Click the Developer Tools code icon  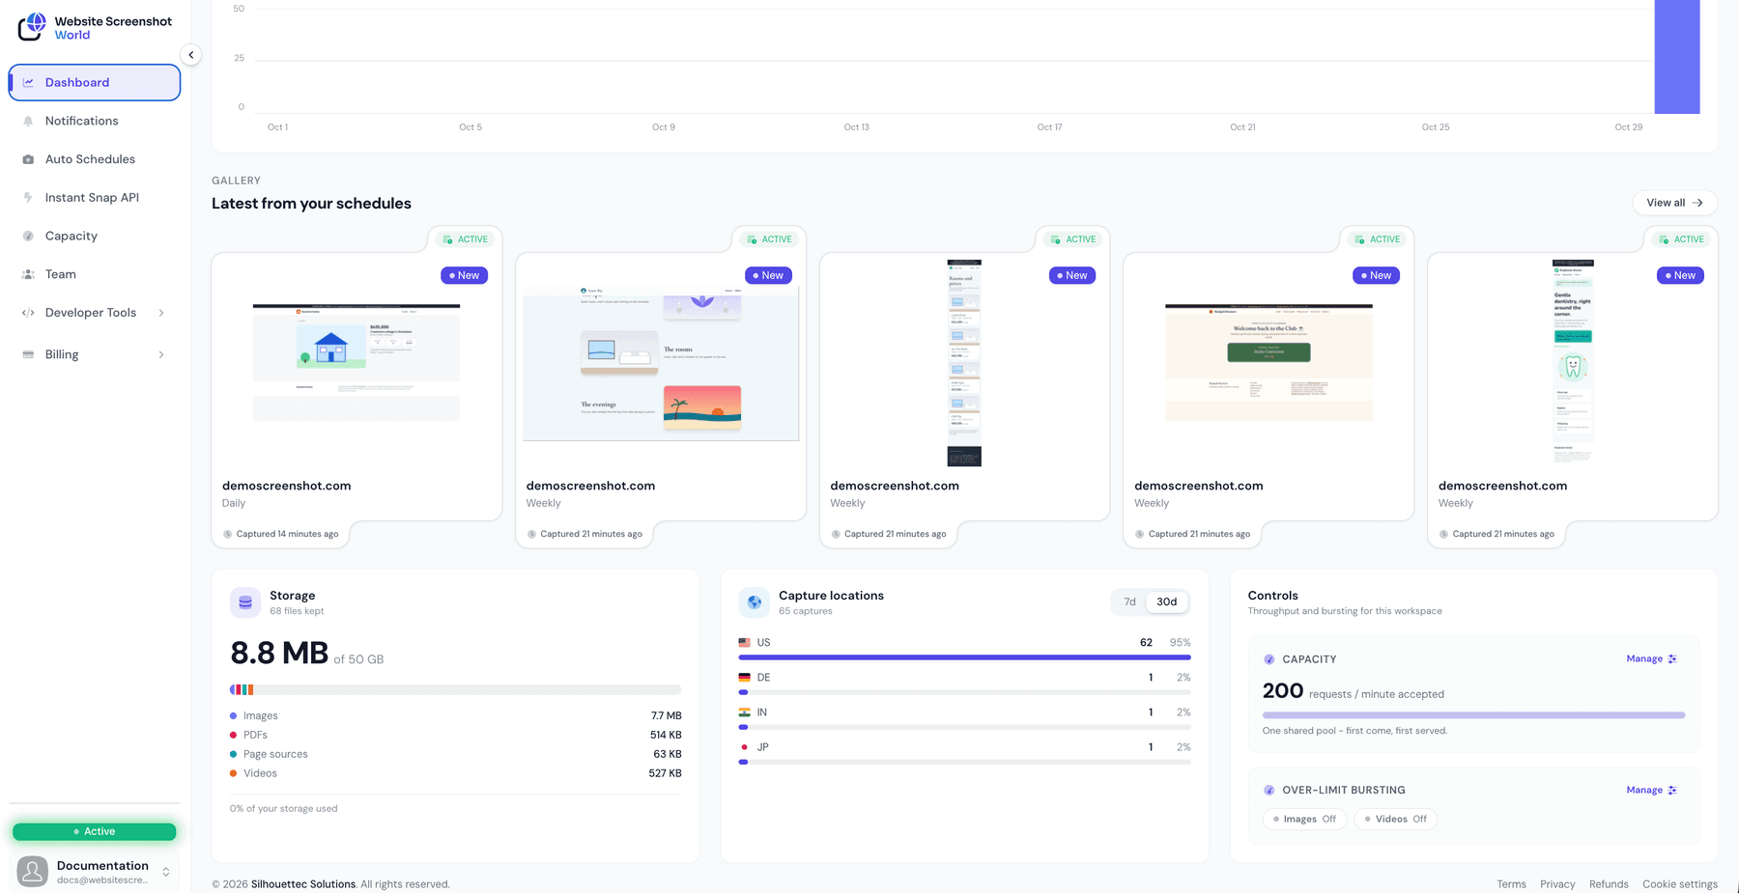pyautogui.click(x=28, y=313)
